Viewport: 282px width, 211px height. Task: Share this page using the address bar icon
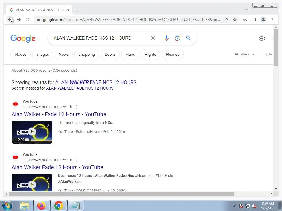226,20
